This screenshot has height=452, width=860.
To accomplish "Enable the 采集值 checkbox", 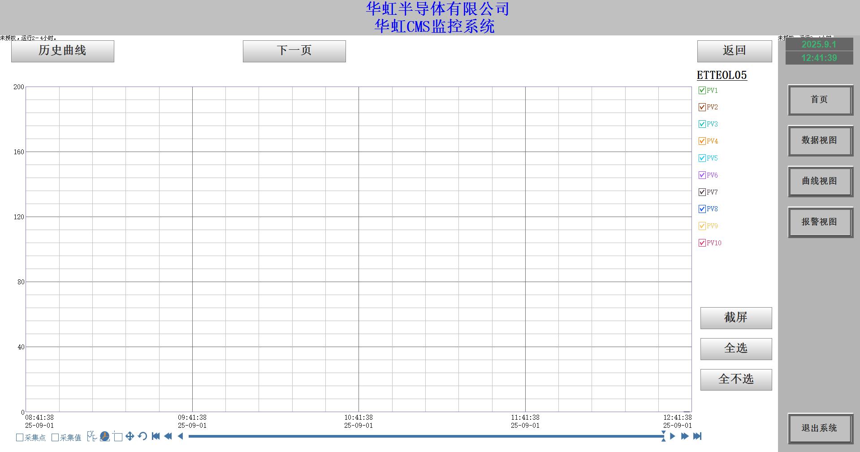I will (x=55, y=438).
